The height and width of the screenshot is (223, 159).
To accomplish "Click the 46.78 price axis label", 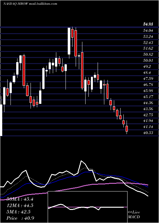I will (x=148, y=85).
